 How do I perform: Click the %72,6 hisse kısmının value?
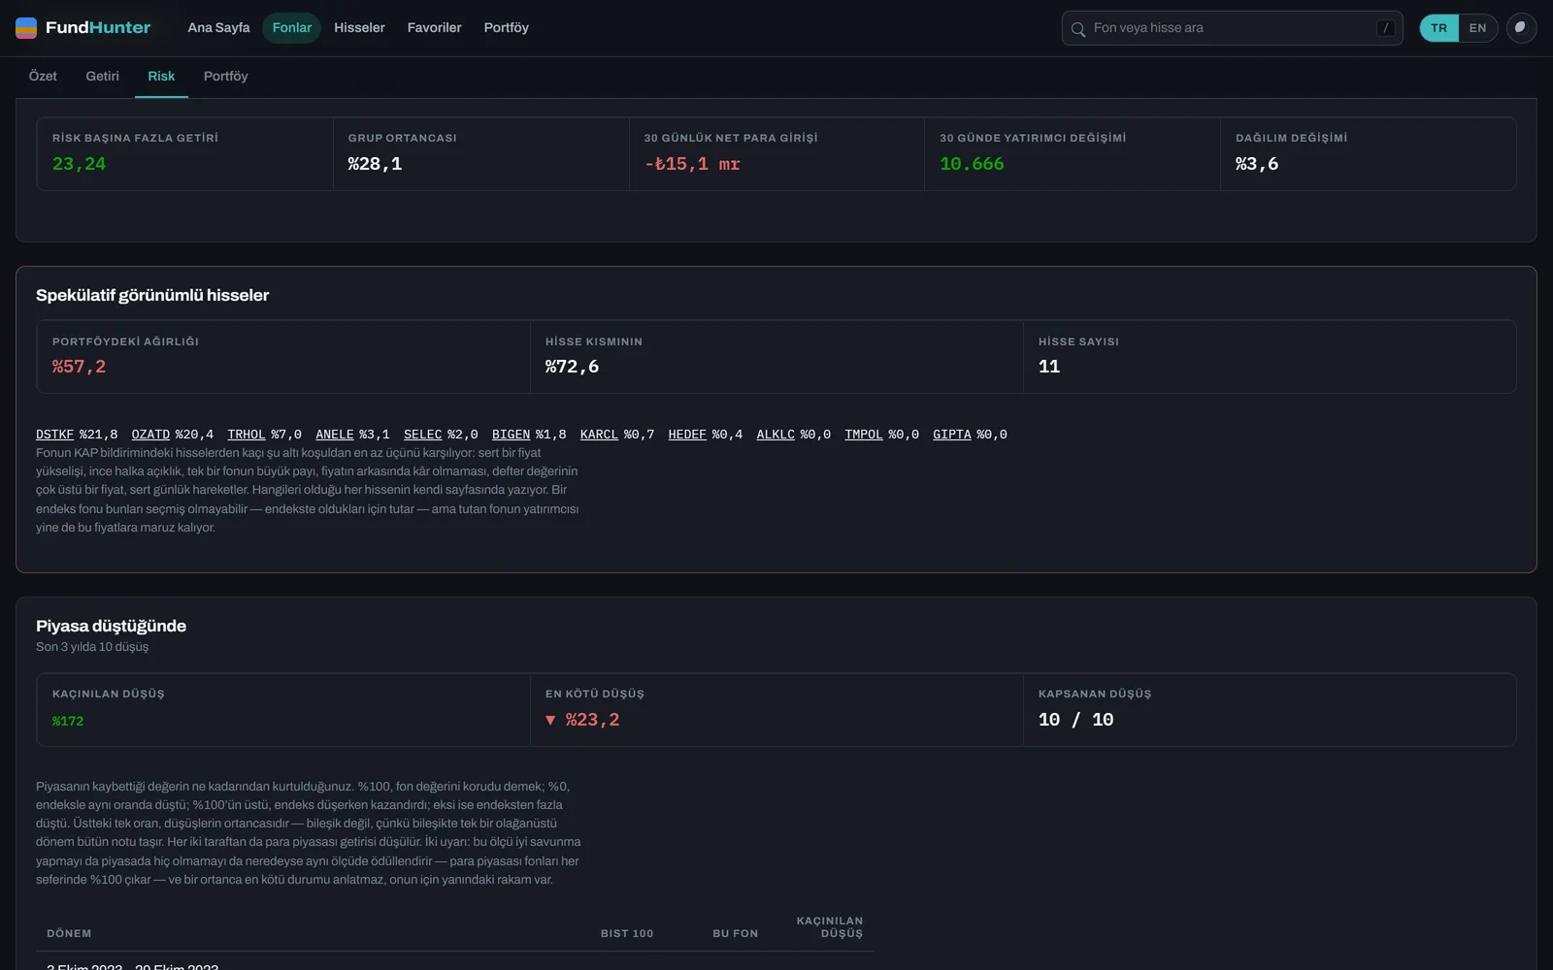click(x=572, y=367)
